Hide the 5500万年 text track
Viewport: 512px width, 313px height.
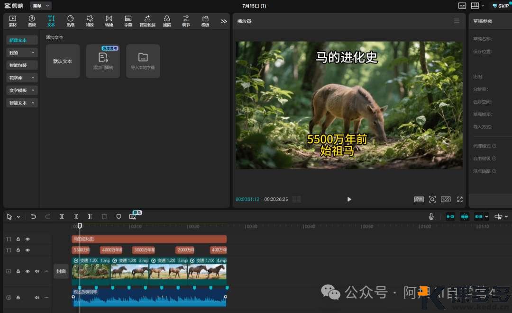(27, 250)
